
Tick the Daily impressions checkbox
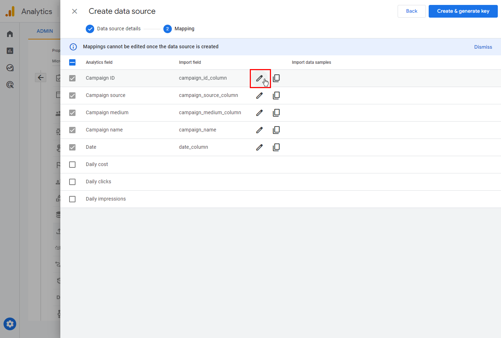pyautogui.click(x=72, y=199)
